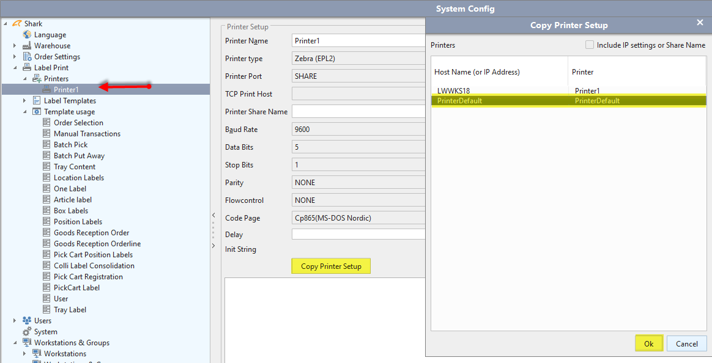The image size is (712, 363).
Task: Click into the Printer Name field
Action: click(x=358, y=41)
